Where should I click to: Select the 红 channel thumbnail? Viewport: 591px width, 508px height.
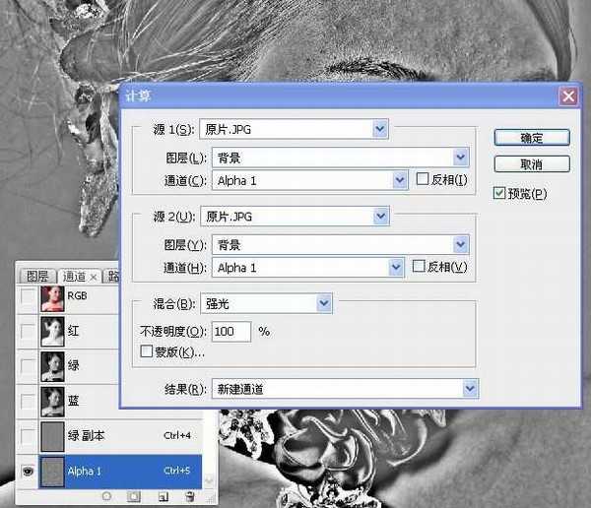51,332
